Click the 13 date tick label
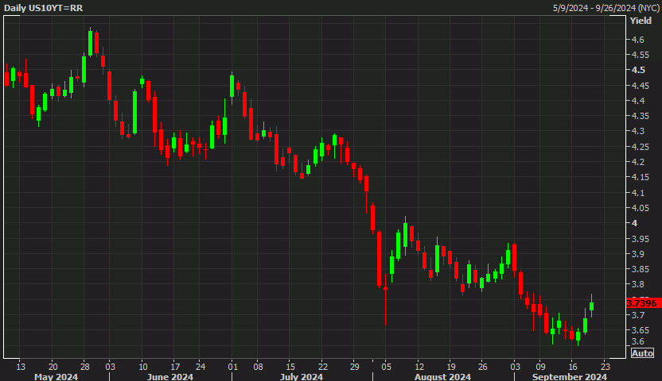Screen dimensions: 662x381 tap(21, 366)
